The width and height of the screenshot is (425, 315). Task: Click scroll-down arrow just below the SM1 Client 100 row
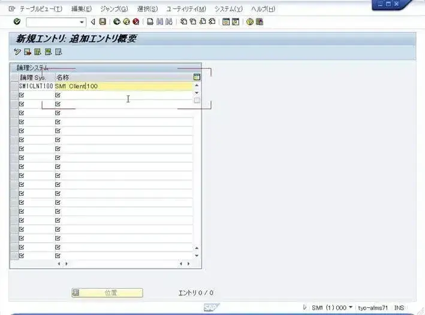pyautogui.click(x=197, y=93)
